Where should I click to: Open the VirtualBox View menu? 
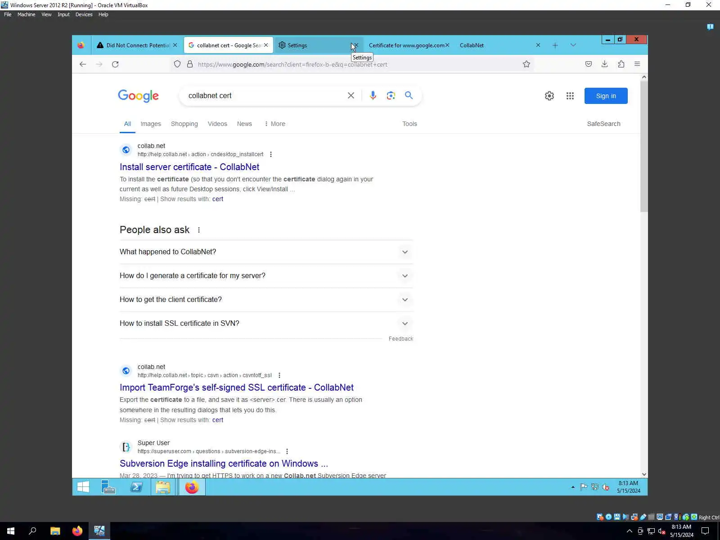tap(46, 14)
